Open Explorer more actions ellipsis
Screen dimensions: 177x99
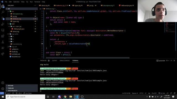pyautogui.click(x=35, y=5)
